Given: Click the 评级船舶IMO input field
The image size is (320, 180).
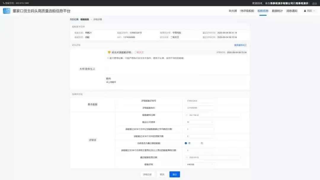Looking at the screenshot, I should point(199,108).
